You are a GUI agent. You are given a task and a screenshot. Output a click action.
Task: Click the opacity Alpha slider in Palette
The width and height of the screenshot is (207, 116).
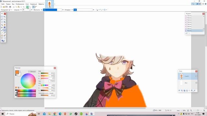(x=45, y=95)
